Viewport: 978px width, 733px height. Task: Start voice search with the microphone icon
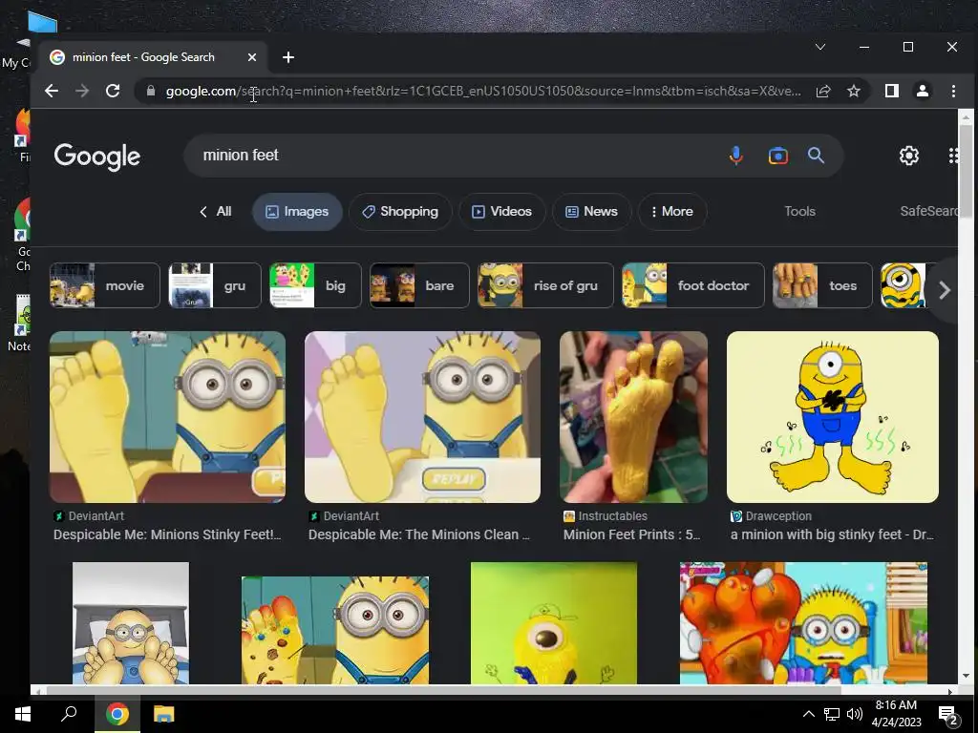click(x=736, y=156)
